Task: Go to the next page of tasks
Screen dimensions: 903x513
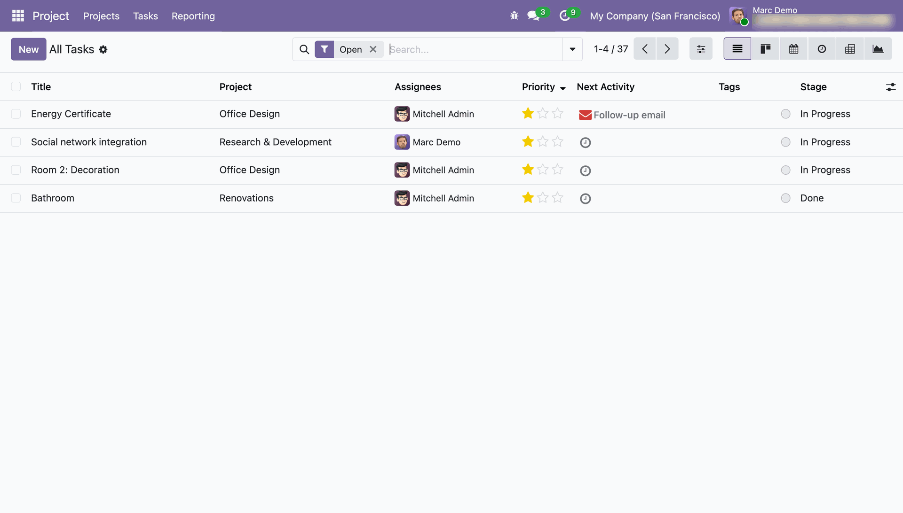Action: pos(667,49)
